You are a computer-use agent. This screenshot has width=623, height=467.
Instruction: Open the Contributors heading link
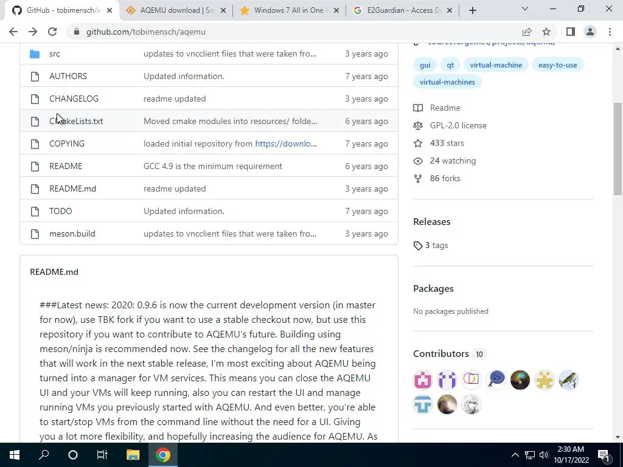coord(450,354)
